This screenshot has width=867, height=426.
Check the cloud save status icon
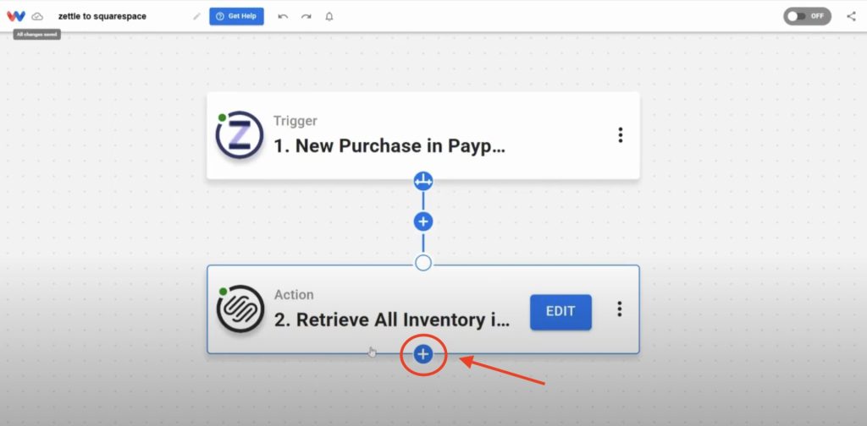click(37, 17)
